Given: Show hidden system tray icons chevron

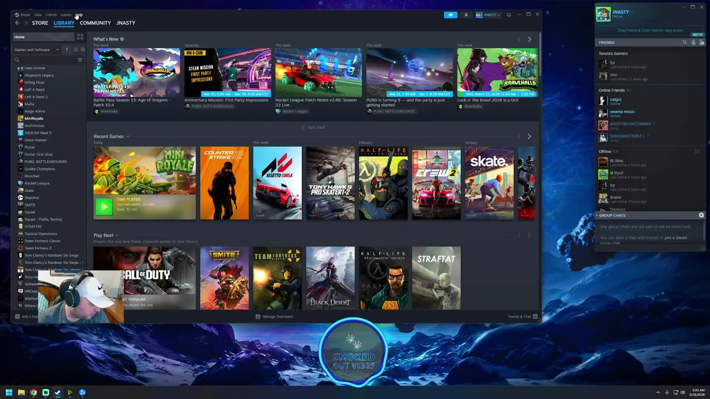Looking at the screenshot, I should 658,392.
